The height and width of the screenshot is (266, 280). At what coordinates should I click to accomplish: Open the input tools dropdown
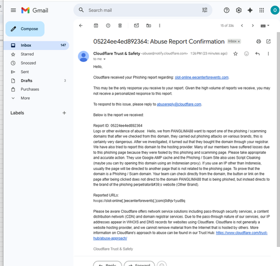click(265, 26)
